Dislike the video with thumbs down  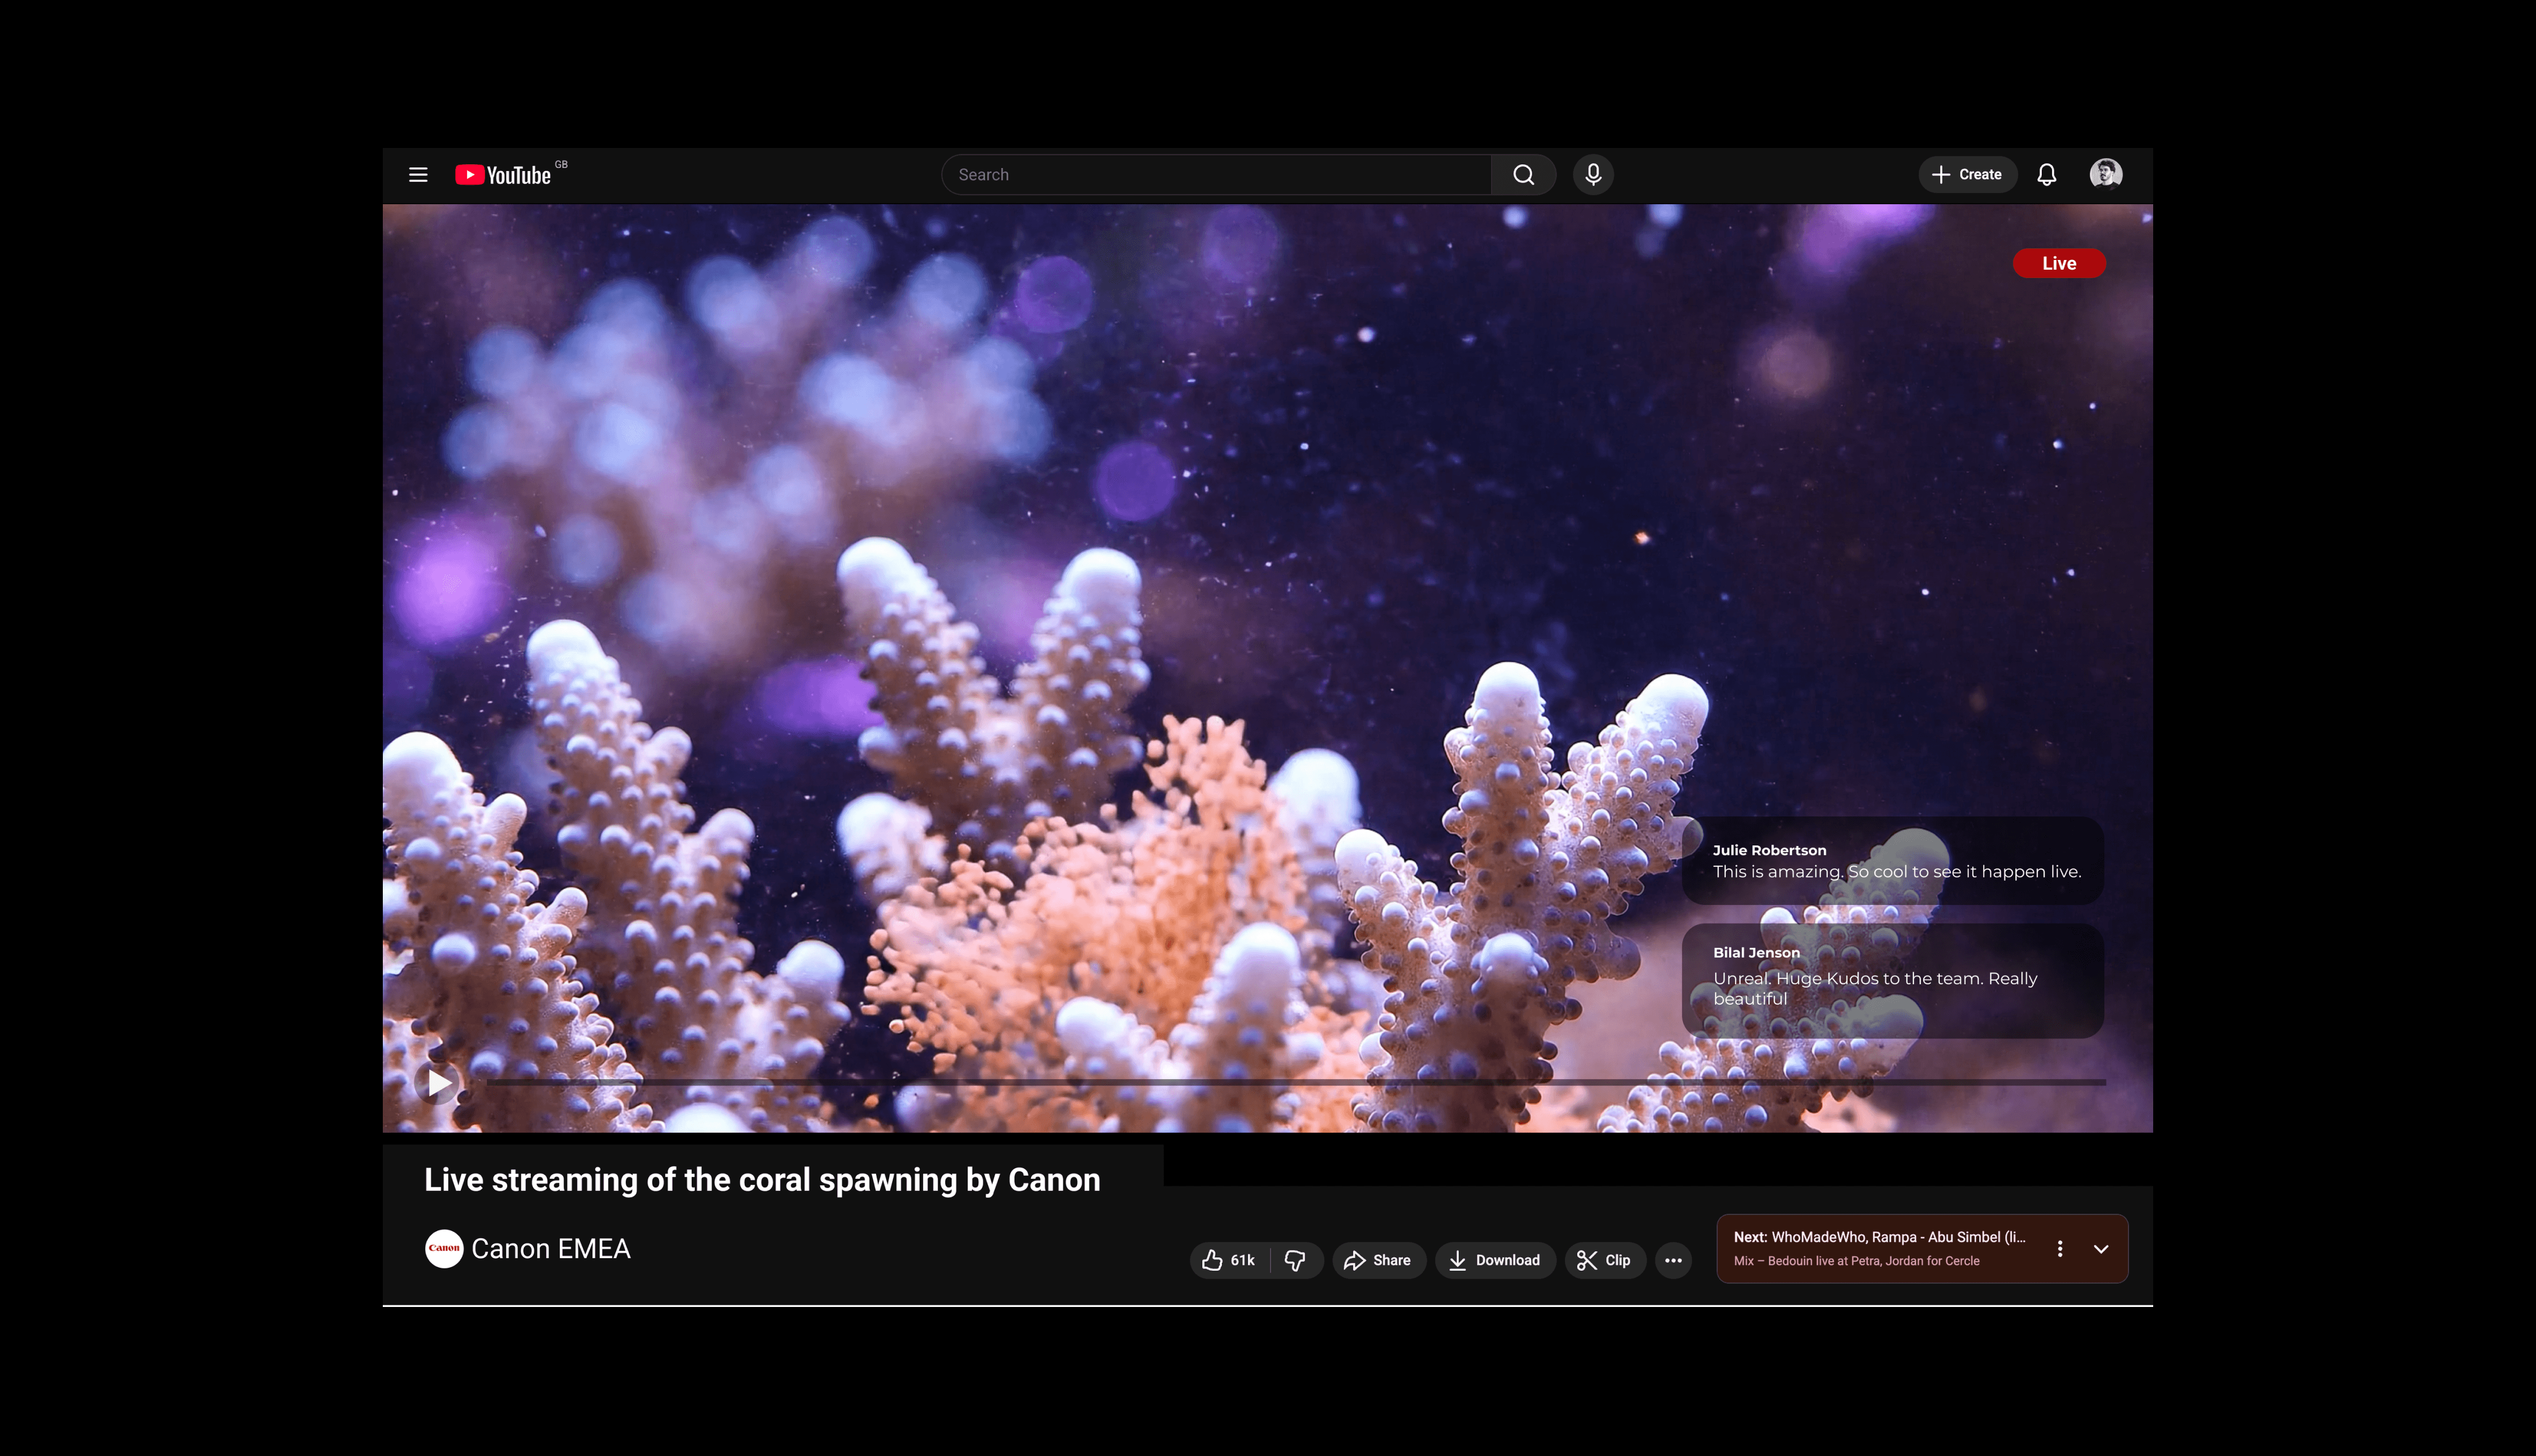click(x=1295, y=1260)
